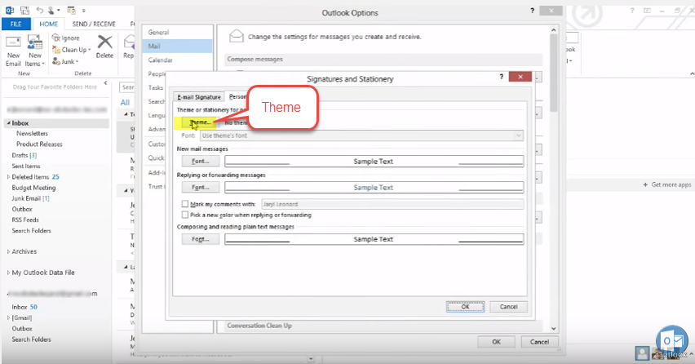This screenshot has height=364, width=695.
Task: Collapse the Inbox folder tree
Action: point(8,122)
